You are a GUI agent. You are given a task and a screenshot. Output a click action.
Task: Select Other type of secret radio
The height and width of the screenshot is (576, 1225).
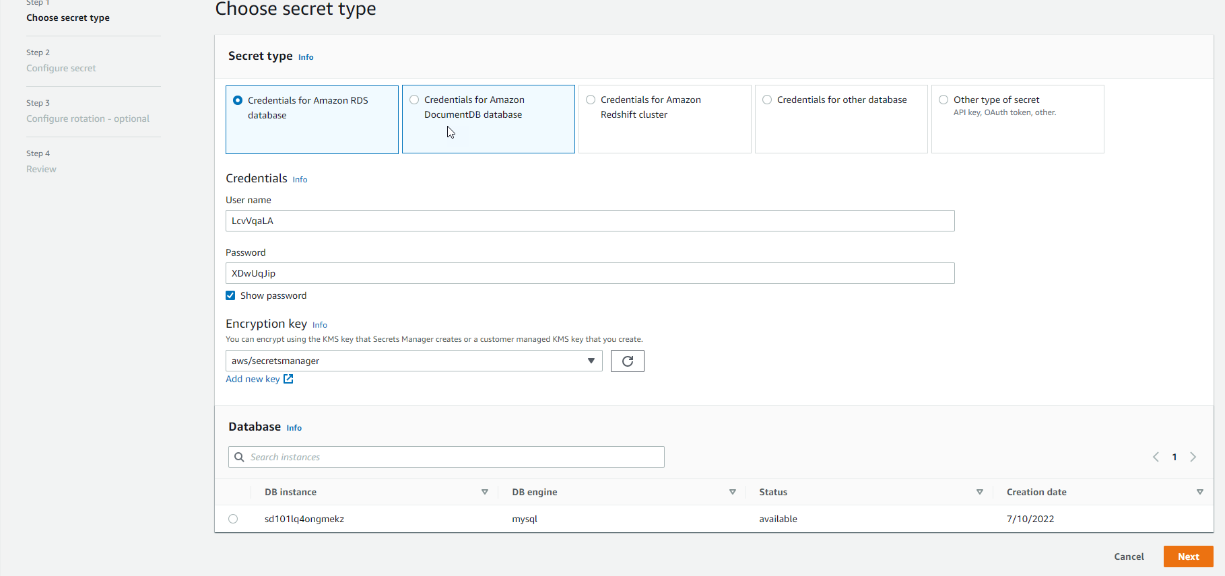[943, 100]
